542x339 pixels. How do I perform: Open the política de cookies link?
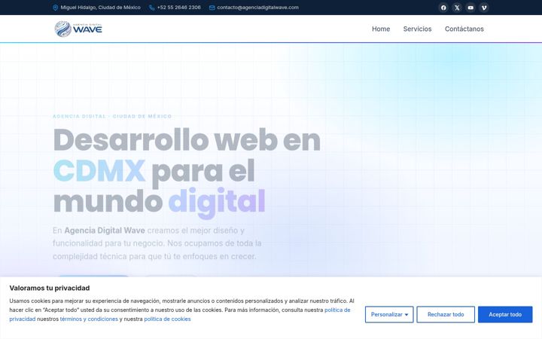tap(167, 319)
